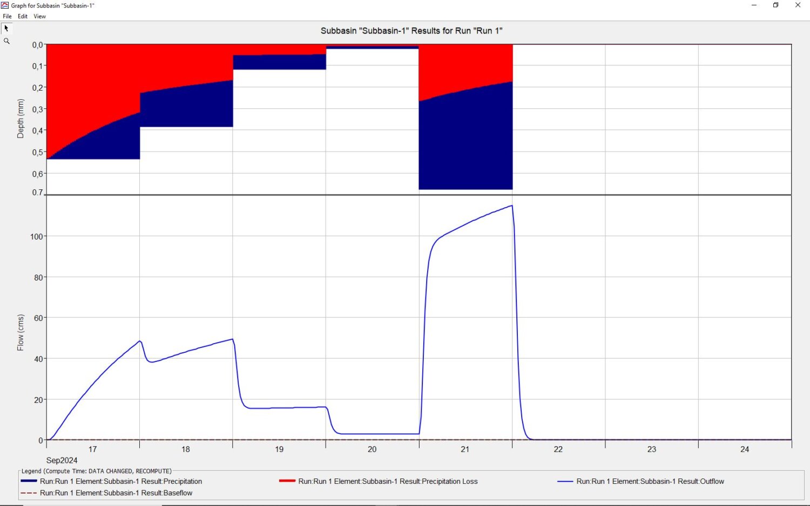
Task: Open the Edit menu
Action: pyautogui.click(x=23, y=16)
